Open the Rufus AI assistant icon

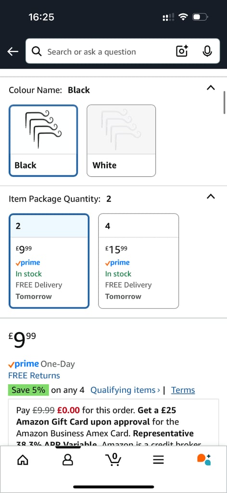tap(204, 459)
